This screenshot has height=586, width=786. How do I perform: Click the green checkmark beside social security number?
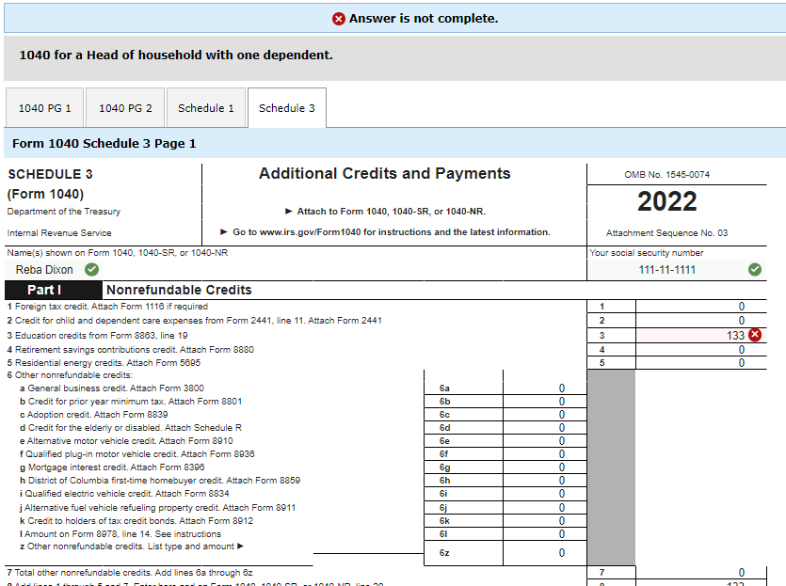click(755, 269)
